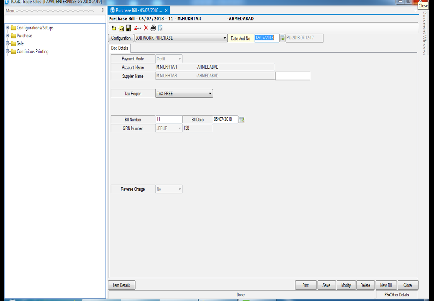Expand the Continious Printing tree node
The height and width of the screenshot is (301, 434).
7,51
